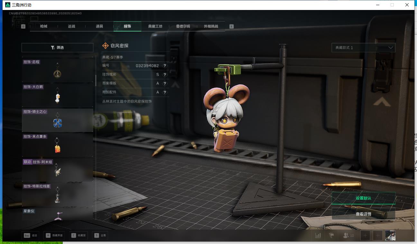Click the flags icon in bottom bar
The height and width of the screenshot is (244, 417).
click(x=331, y=236)
